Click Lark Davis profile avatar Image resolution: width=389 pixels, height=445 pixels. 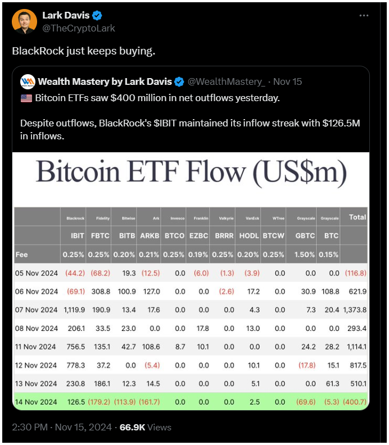[x=24, y=21]
